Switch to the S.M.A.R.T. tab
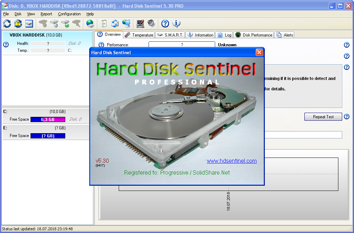Image resolution: width=354 pixels, height=233 pixels. pyautogui.click(x=170, y=35)
